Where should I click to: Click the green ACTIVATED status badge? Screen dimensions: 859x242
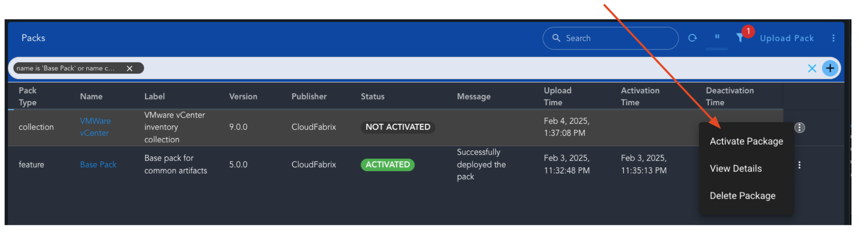(x=387, y=165)
